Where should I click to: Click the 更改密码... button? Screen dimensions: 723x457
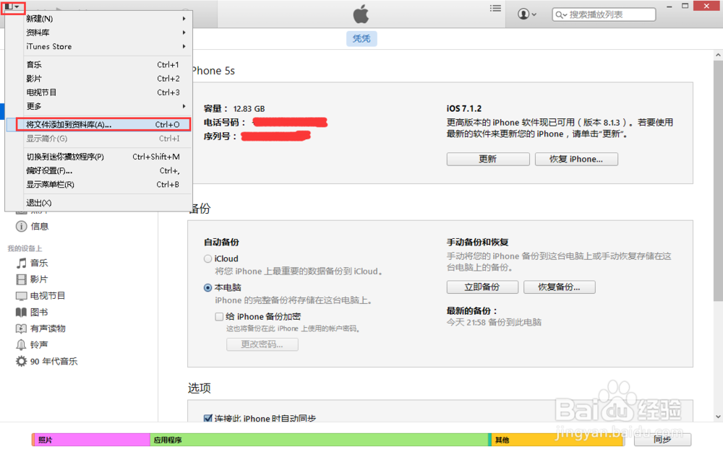click(x=262, y=344)
